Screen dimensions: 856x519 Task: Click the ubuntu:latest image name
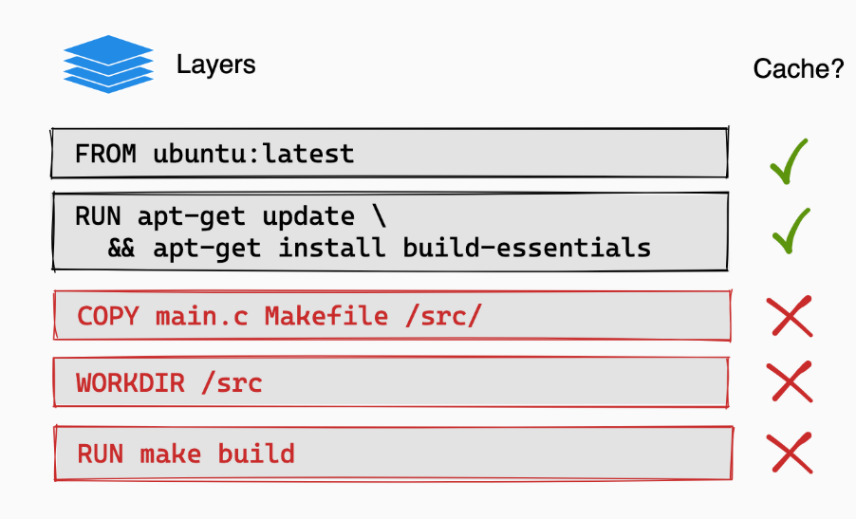[253, 154]
